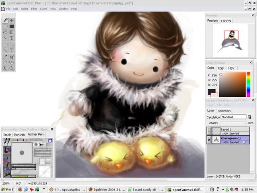Switch to the Brush tab
Screen dimensions: 257x193
pyautogui.click(x=7, y=135)
